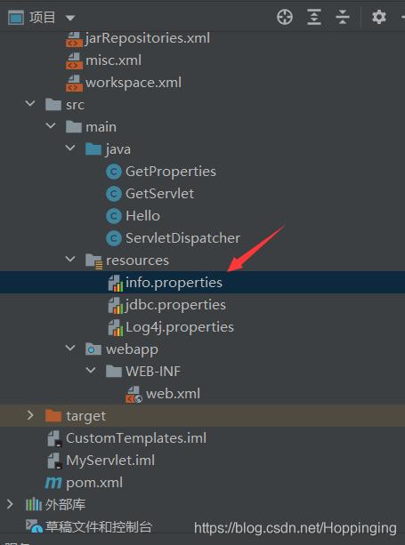Select the 外部库 label

click(65, 505)
